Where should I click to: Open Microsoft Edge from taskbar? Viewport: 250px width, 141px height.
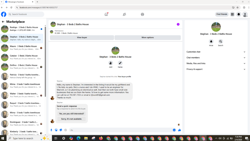(78, 138)
